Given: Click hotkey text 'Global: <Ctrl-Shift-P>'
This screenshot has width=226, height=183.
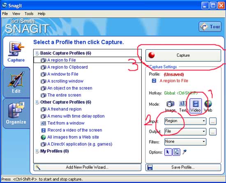Looking at the screenshot, I should point(181,93).
